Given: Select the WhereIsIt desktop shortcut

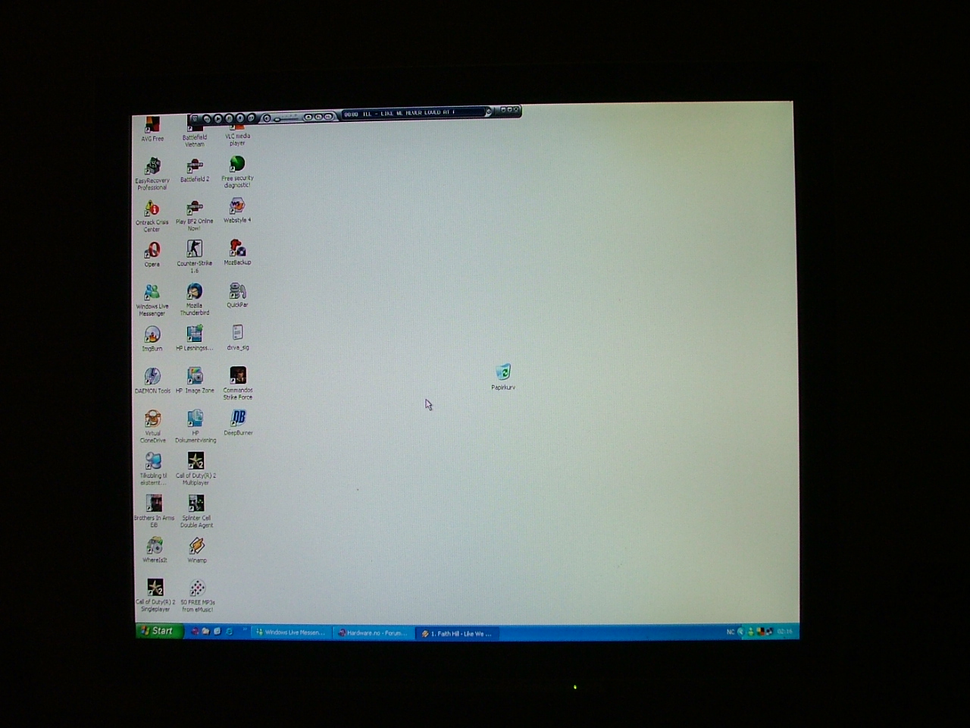Looking at the screenshot, I should tap(155, 551).
